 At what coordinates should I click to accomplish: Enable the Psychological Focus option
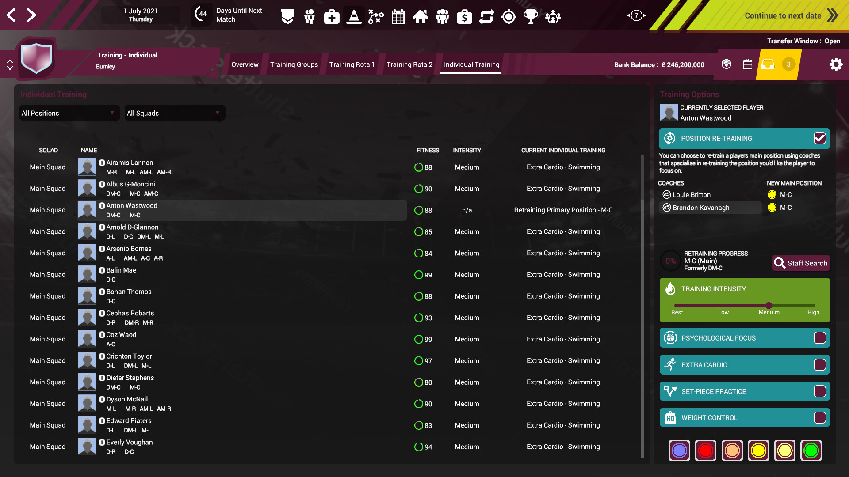[820, 337]
